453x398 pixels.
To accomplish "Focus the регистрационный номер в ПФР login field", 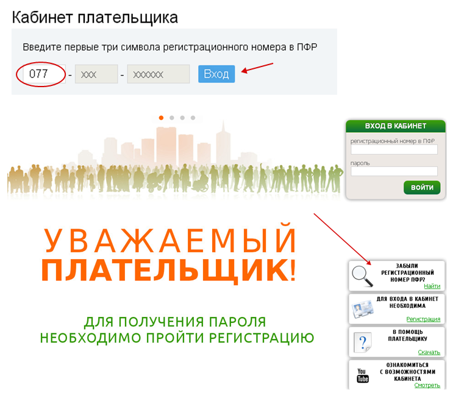I will pos(394,149).
